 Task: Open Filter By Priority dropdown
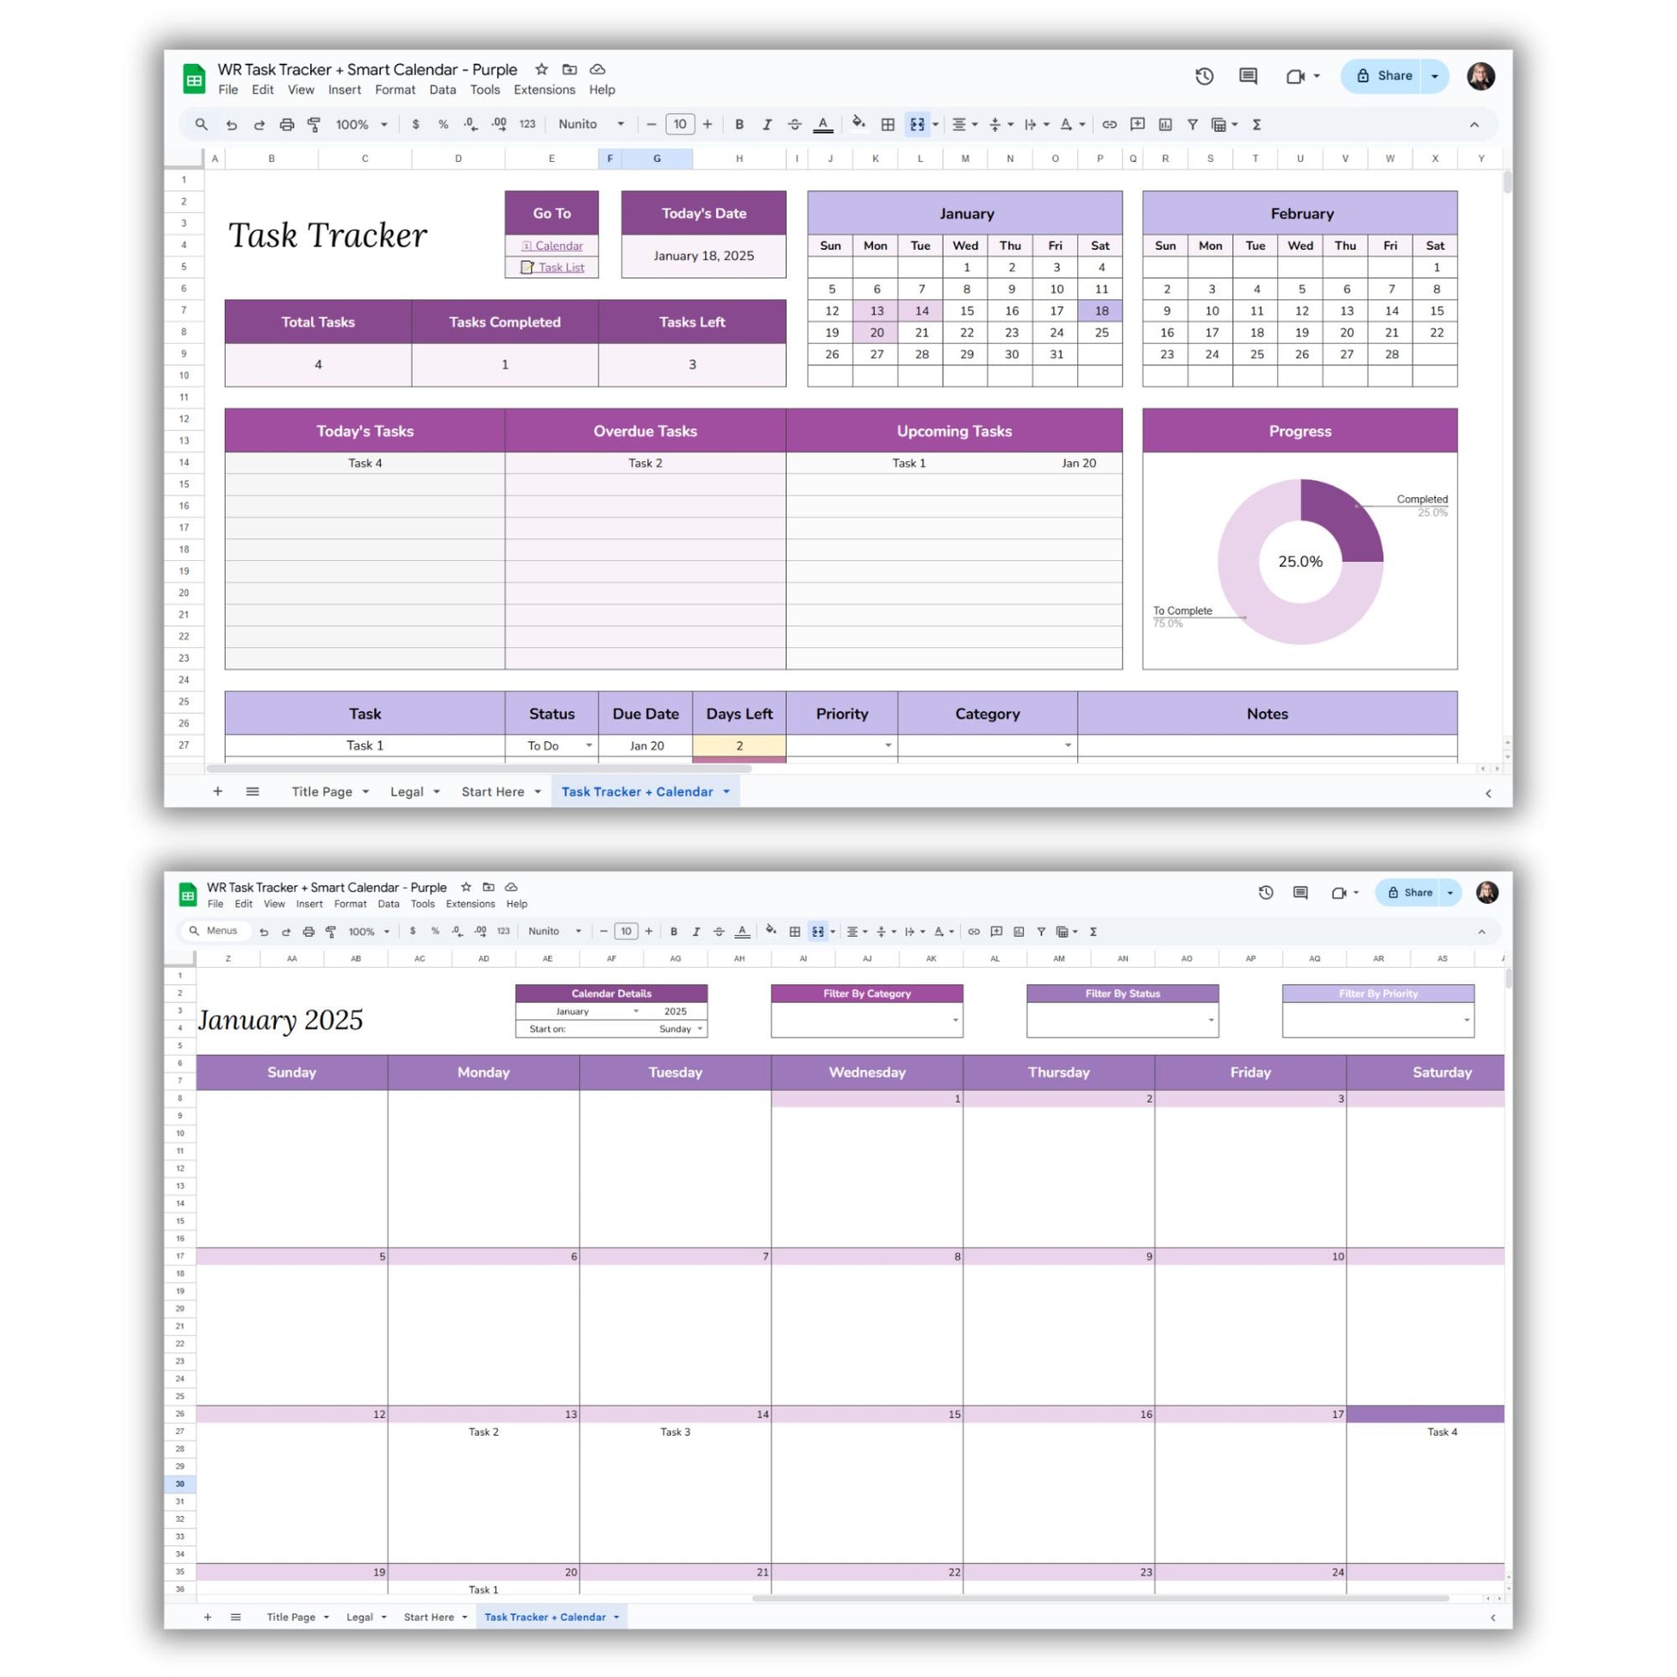(x=1466, y=1020)
